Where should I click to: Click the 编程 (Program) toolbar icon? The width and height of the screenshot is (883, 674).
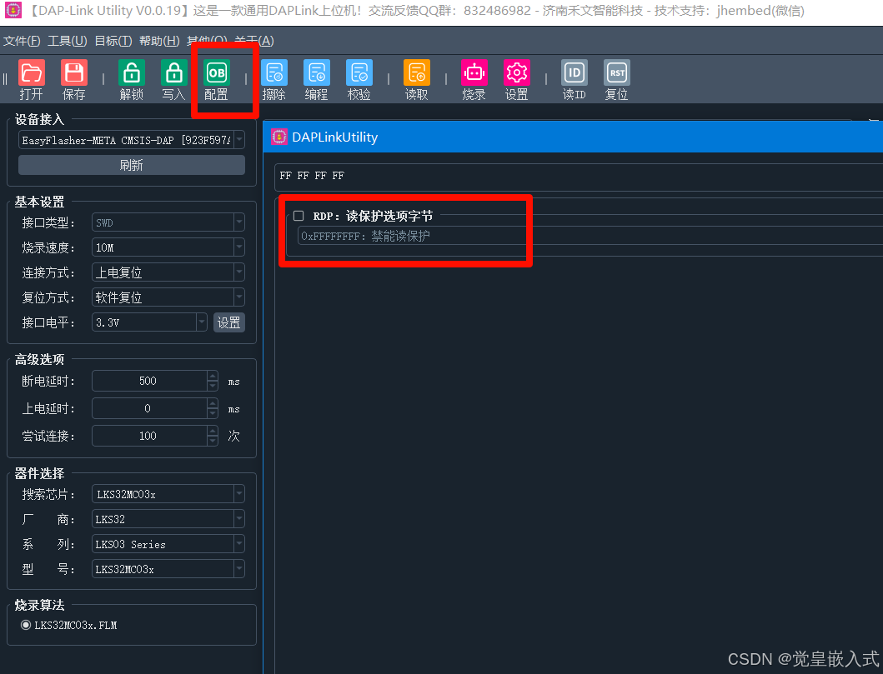pos(317,73)
